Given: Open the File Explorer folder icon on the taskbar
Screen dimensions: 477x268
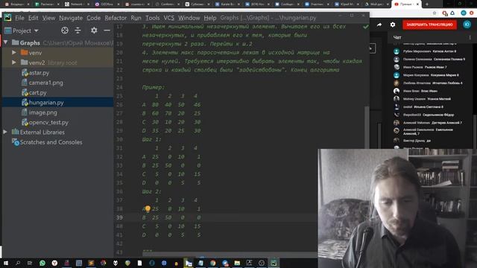Looking at the screenshot, I should (x=237, y=263).
